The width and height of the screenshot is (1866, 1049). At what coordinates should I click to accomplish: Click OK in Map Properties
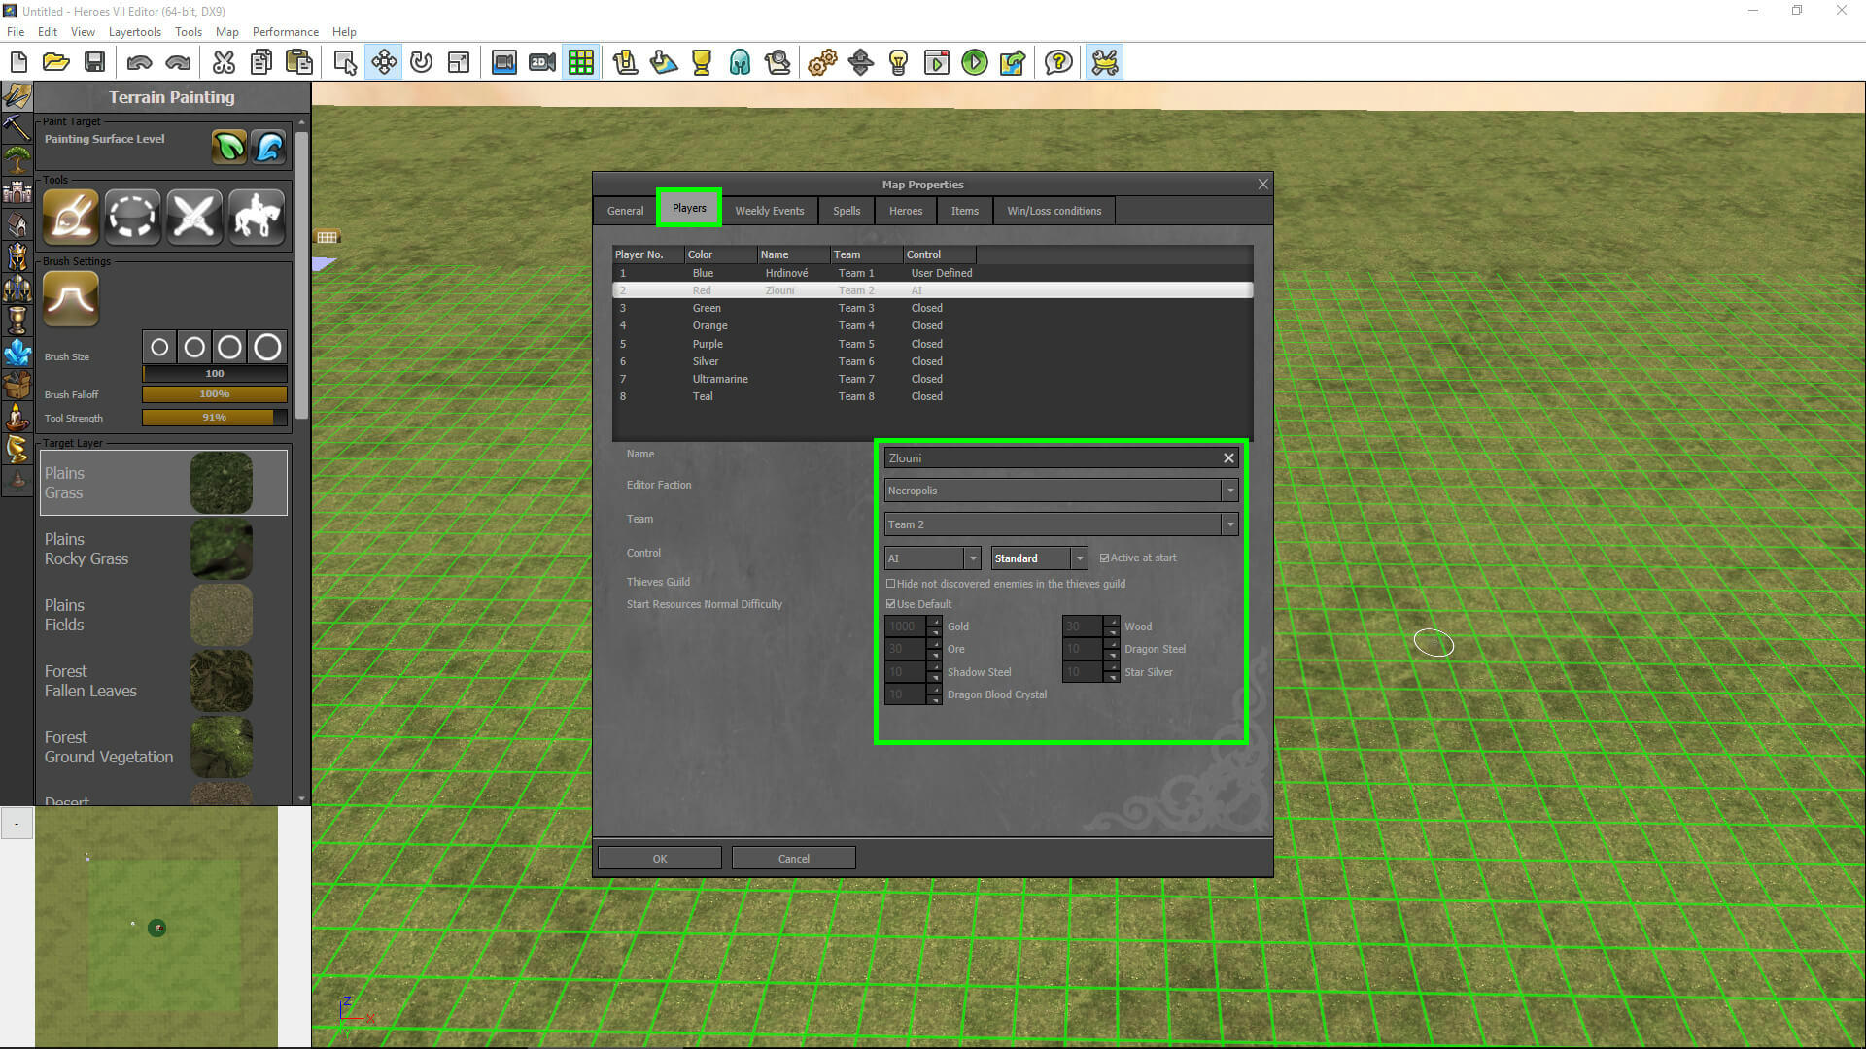click(660, 859)
